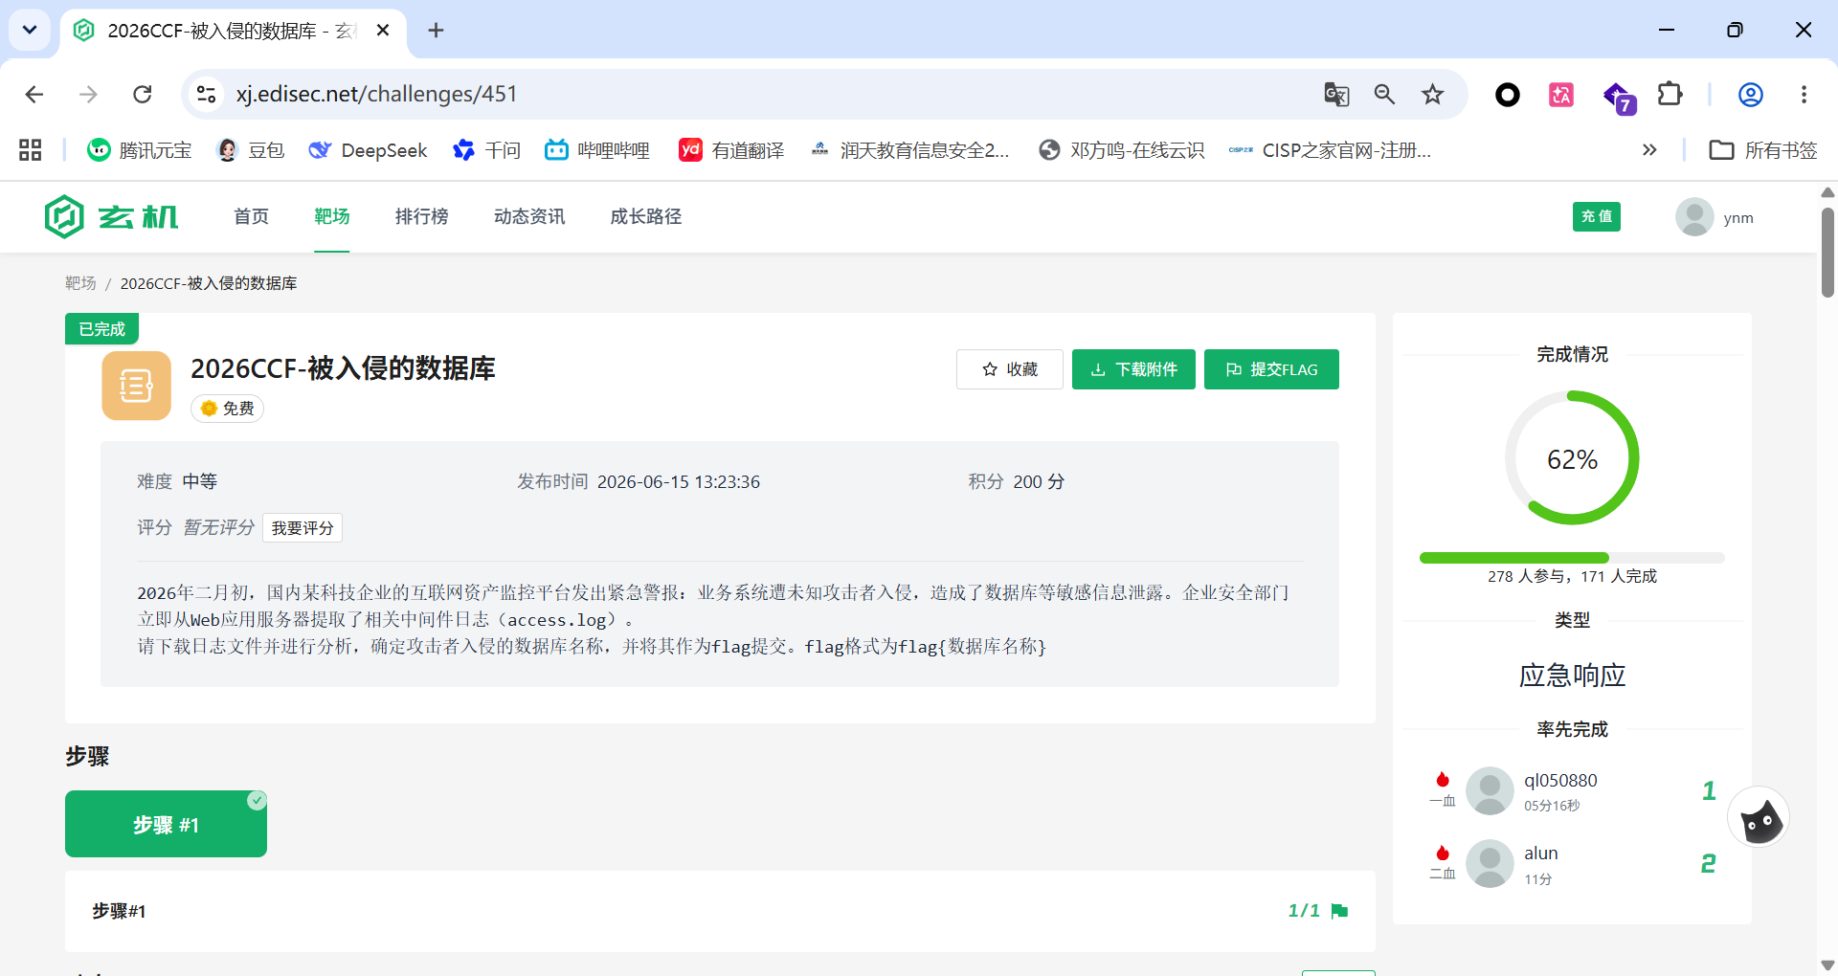Screen dimensions: 1838x976
Task: Select the 靶场 nav tab
Action: pyautogui.click(x=332, y=216)
